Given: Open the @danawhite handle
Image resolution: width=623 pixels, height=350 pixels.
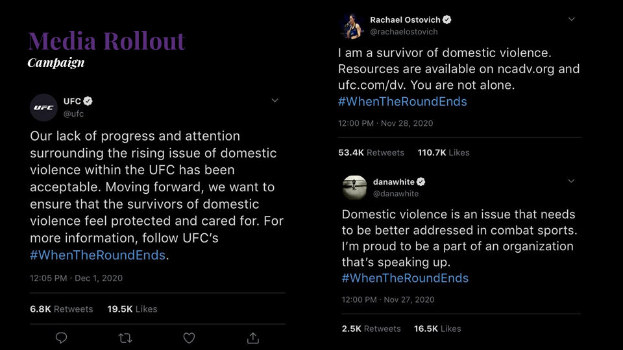Looking at the screenshot, I should tap(396, 194).
